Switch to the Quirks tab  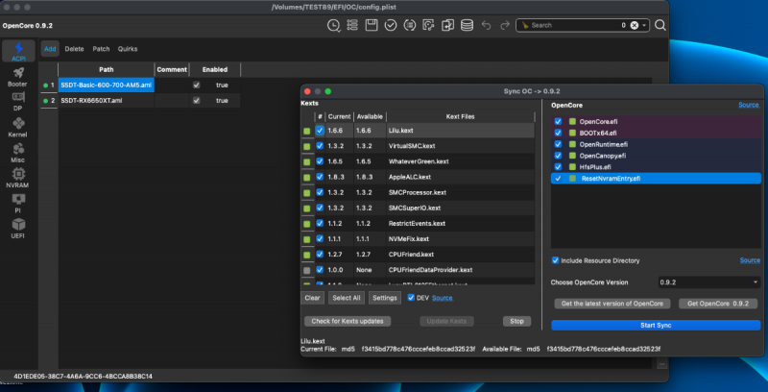(x=128, y=48)
